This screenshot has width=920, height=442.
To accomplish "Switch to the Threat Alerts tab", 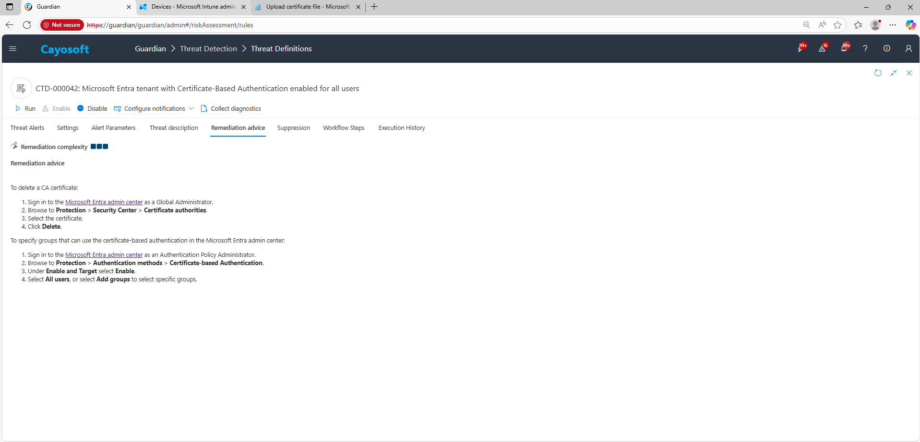I will pyautogui.click(x=27, y=128).
